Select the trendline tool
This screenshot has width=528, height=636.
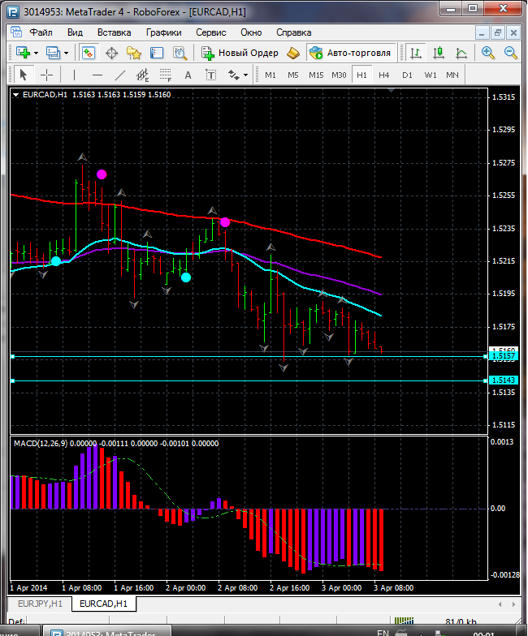pos(120,75)
